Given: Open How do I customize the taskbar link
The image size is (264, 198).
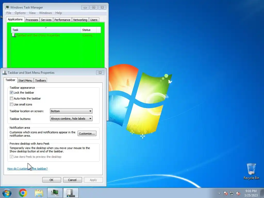Looking at the screenshot, I should 27,169.
